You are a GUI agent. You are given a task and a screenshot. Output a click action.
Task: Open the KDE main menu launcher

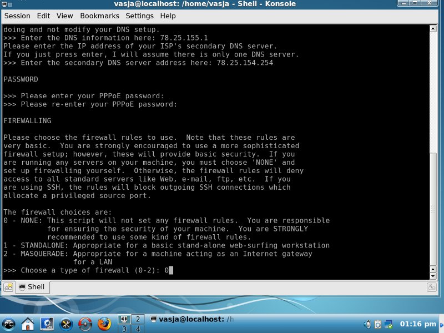coord(9,323)
